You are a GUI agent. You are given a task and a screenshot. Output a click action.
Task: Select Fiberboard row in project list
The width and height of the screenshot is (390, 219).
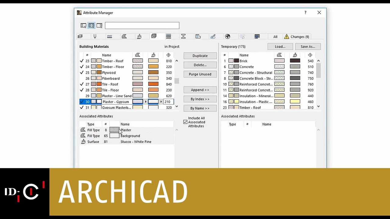pos(126,78)
